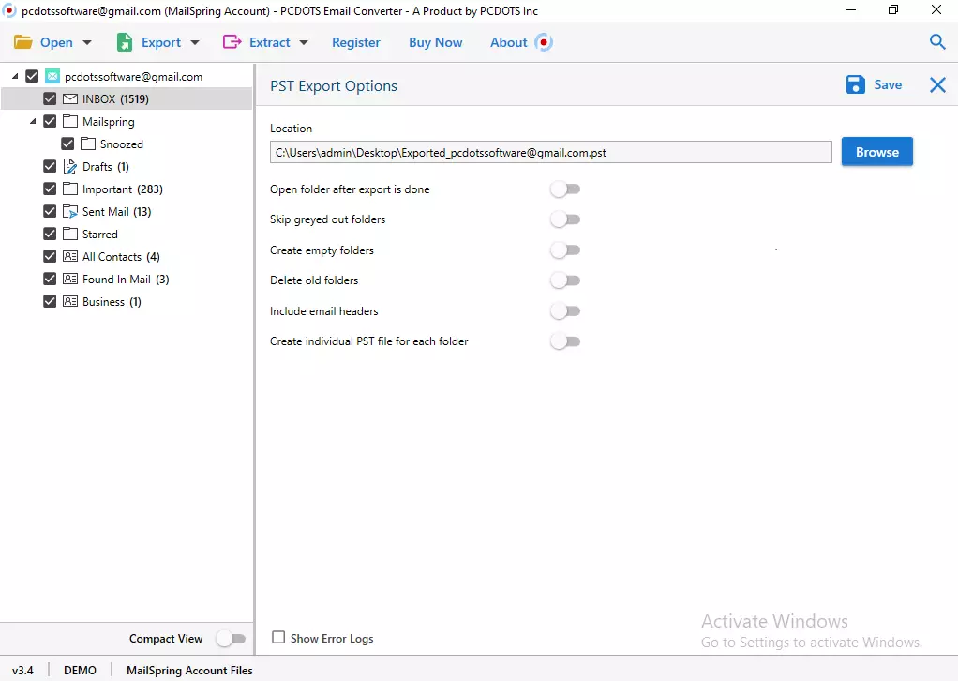Click the Drafts pencil page icon
958x681 pixels.
[x=70, y=166]
